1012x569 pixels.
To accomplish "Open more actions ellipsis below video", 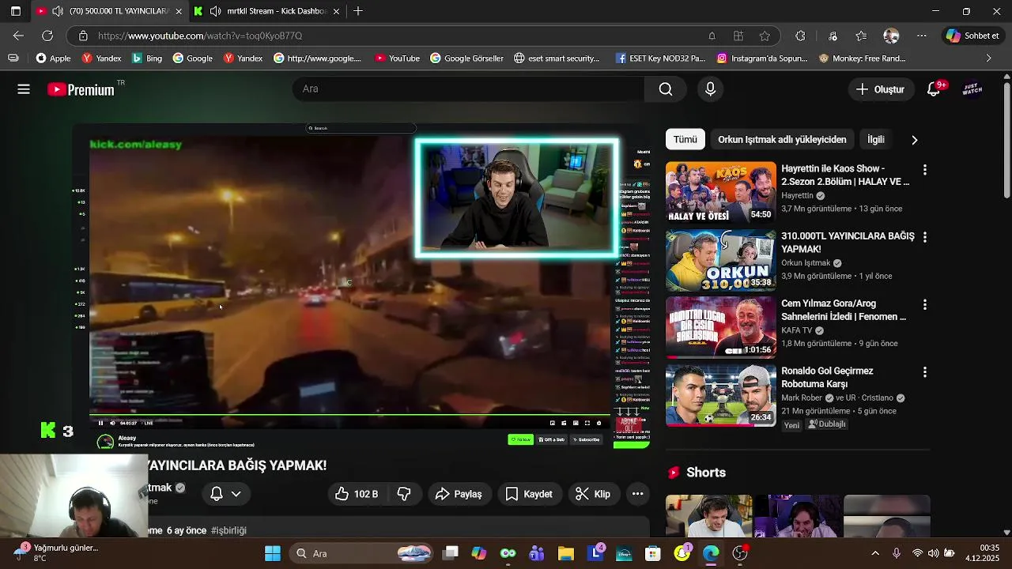I will tap(637, 494).
